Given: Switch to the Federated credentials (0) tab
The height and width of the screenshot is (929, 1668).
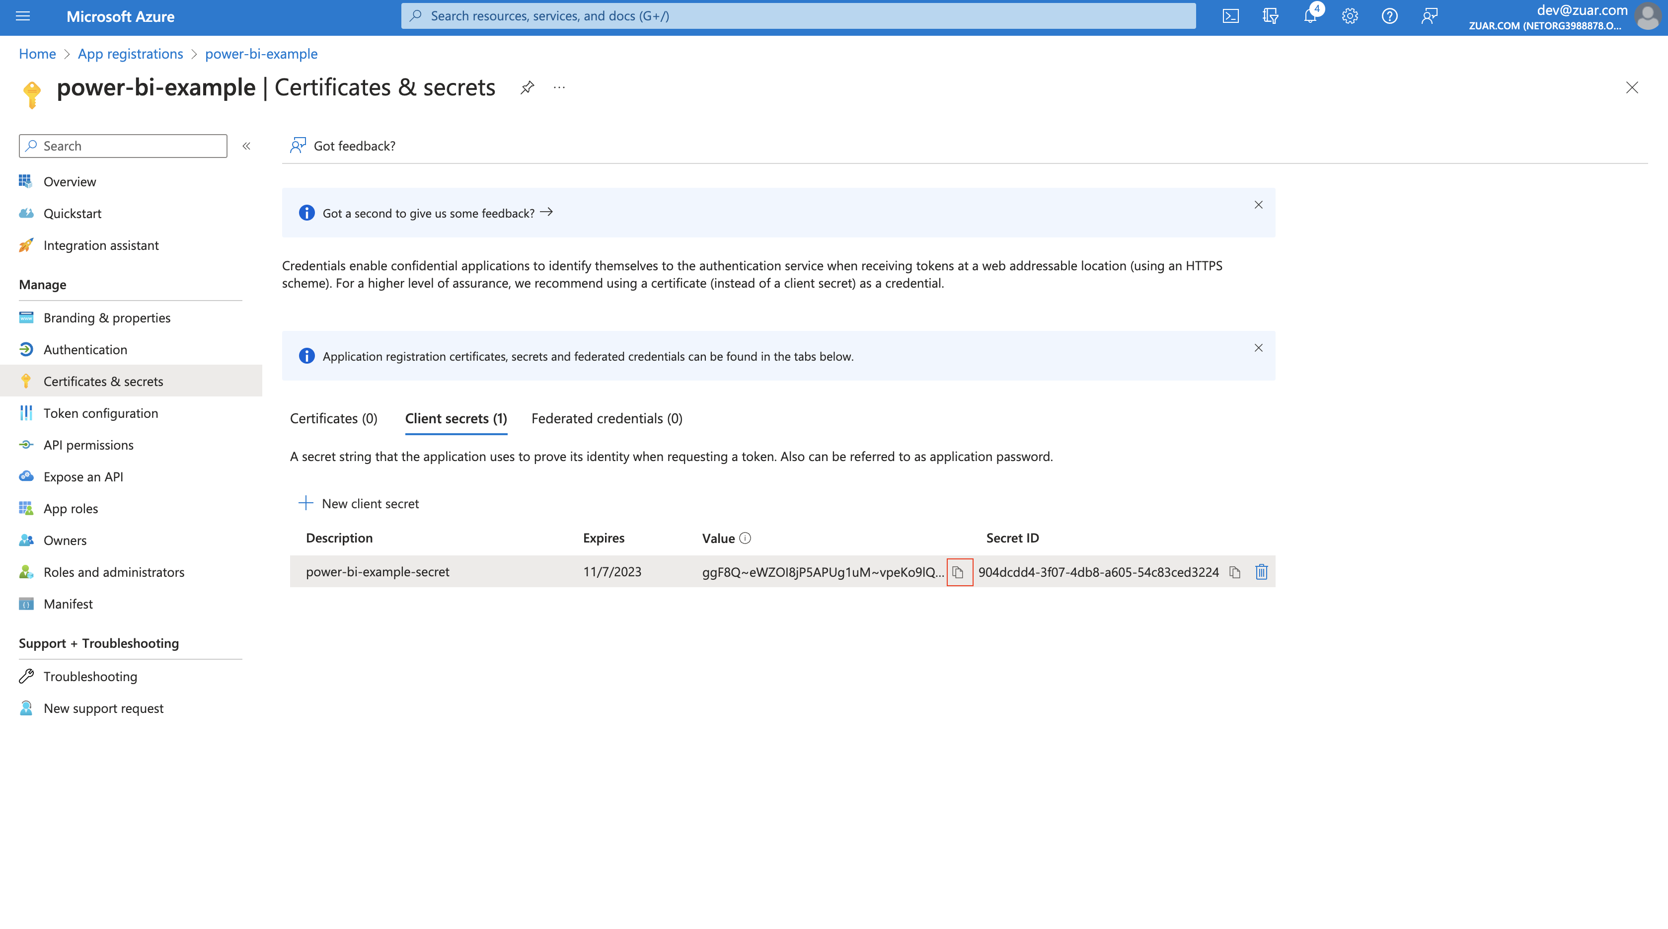Looking at the screenshot, I should (607, 418).
